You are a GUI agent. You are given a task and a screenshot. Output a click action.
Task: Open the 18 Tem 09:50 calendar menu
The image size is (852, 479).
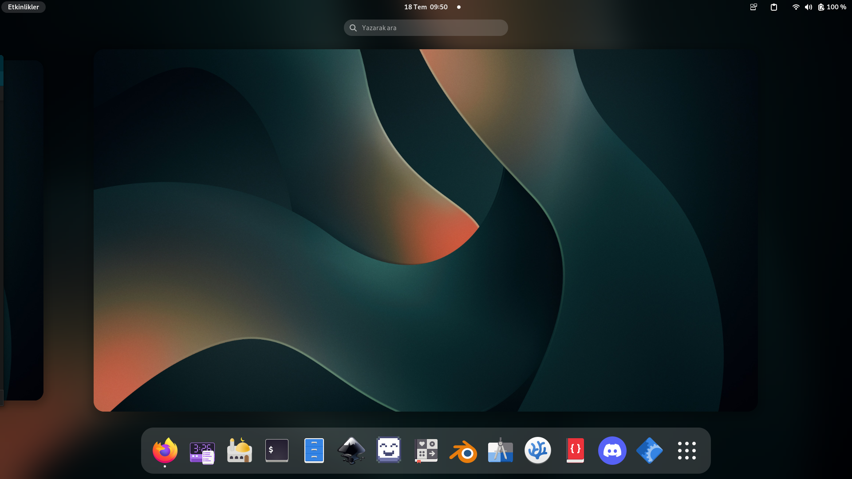pyautogui.click(x=426, y=7)
